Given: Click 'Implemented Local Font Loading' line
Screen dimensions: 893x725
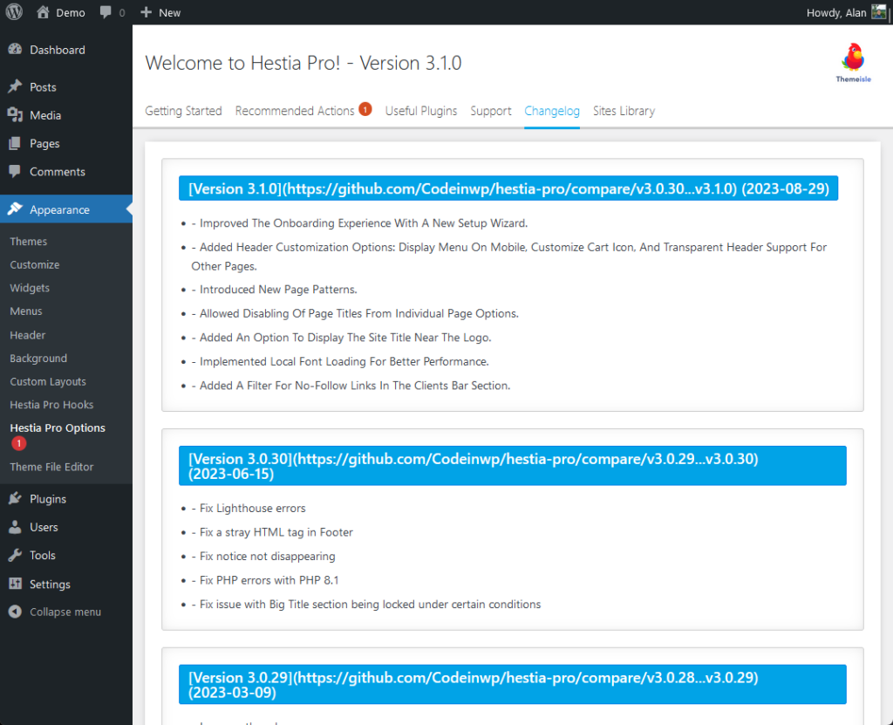Looking at the screenshot, I should [x=340, y=361].
